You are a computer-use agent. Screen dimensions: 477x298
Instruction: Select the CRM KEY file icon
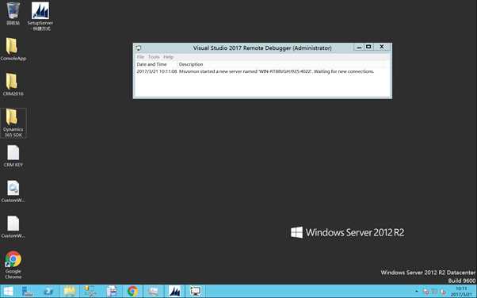pos(13,156)
